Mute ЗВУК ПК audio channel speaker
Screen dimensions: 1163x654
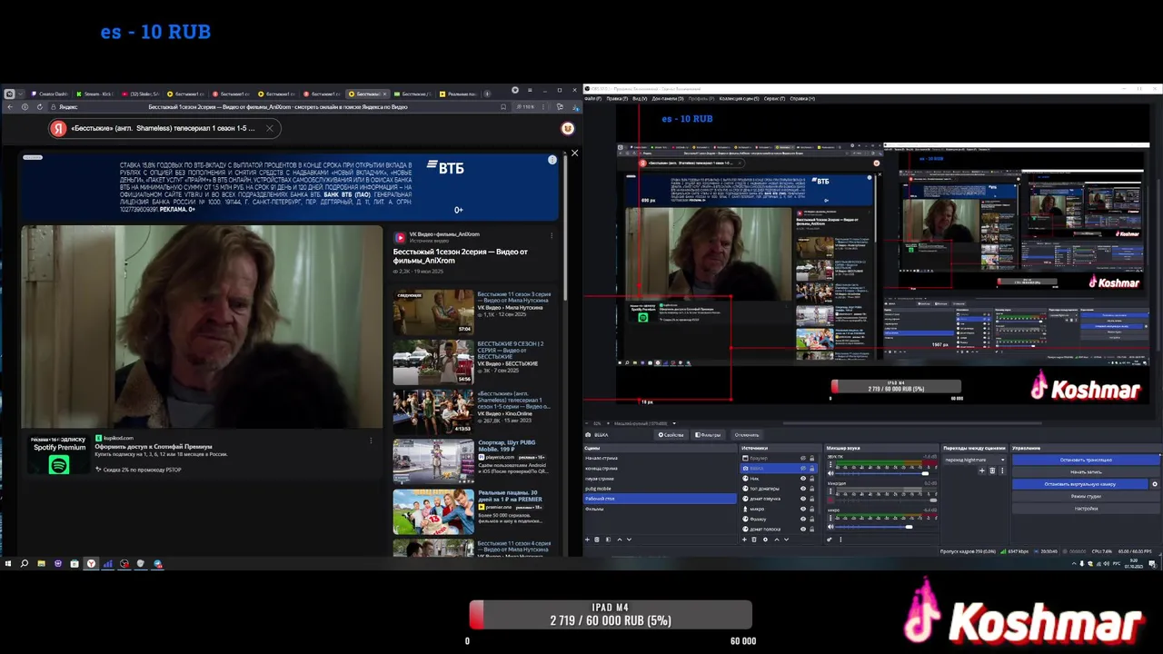tap(830, 473)
